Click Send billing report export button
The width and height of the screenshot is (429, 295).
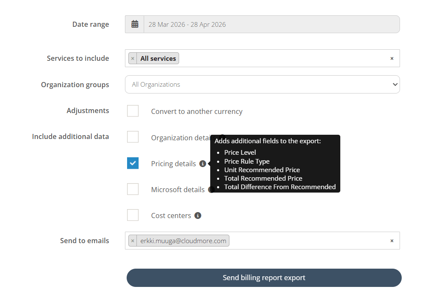tap(264, 278)
